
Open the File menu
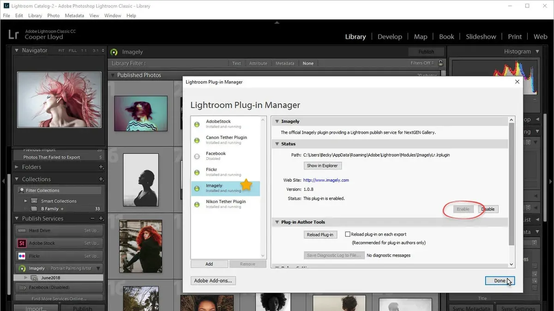click(x=6, y=15)
